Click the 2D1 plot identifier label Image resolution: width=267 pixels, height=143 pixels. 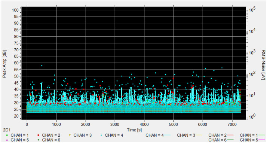[x=7, y=130]
